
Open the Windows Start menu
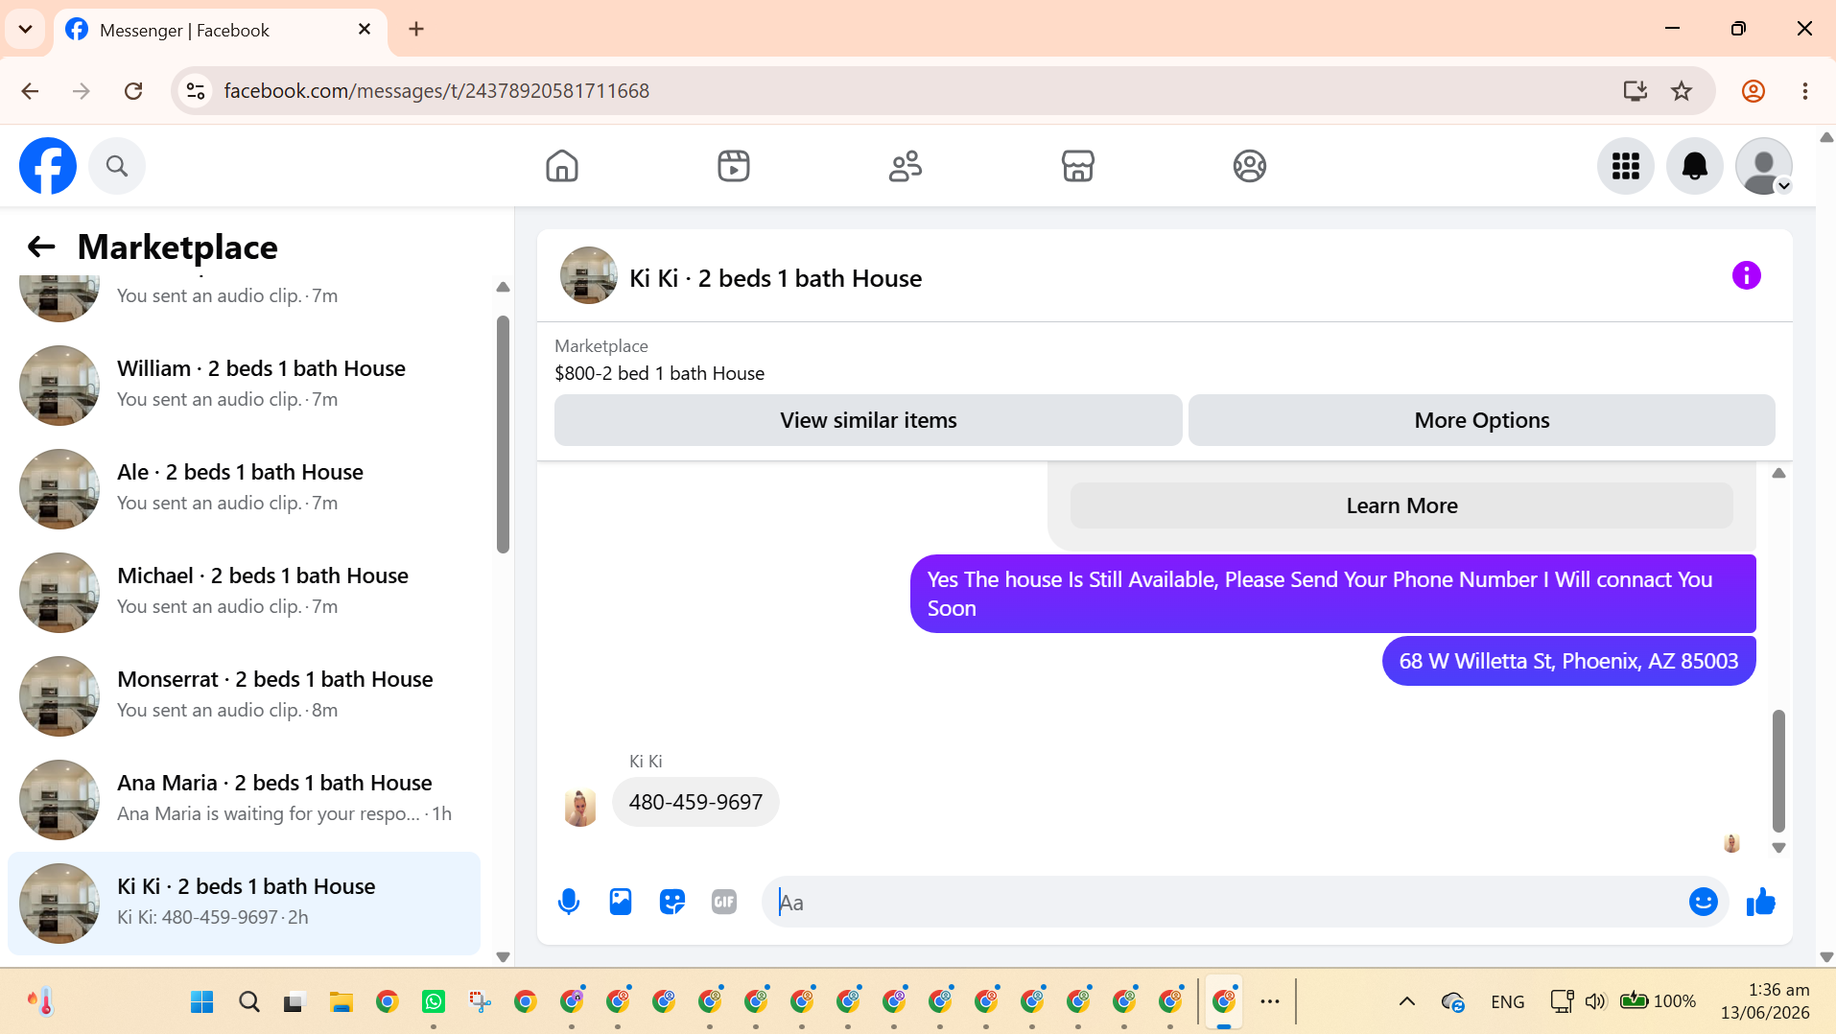pyautogui.click(x=202, y=1001)
